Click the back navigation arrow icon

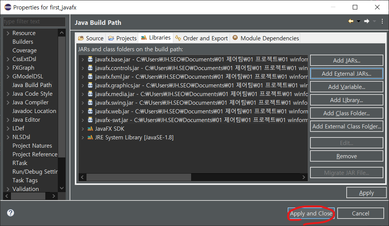[x=351, y=21]
